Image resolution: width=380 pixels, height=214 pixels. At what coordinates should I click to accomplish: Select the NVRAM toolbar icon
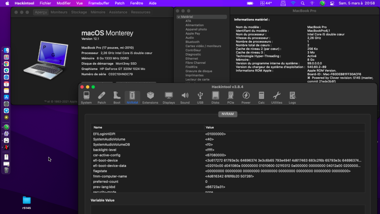[x=132, y=98]
